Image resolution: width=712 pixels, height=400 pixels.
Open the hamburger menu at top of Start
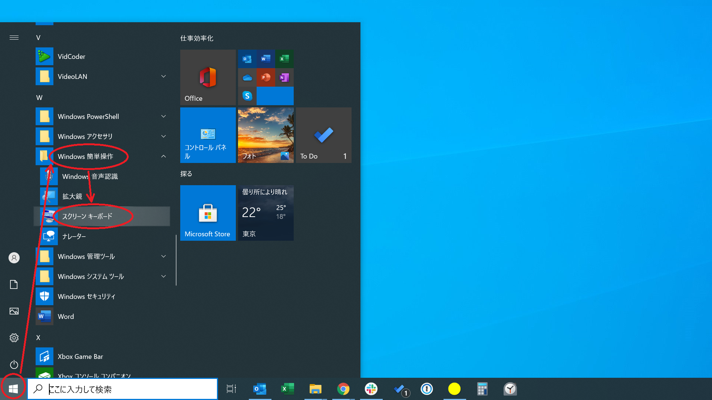(x=14, y=37)
